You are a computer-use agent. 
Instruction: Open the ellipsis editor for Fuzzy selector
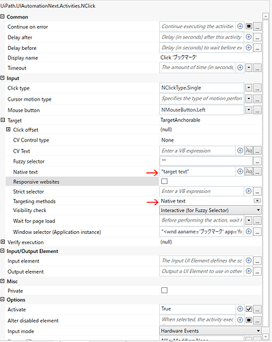point(257,161)
